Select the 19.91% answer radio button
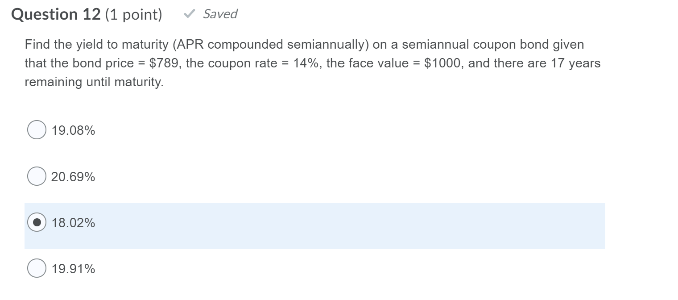Image resolution: width=678 pixels, height=300 pixels. click(37, 268)
